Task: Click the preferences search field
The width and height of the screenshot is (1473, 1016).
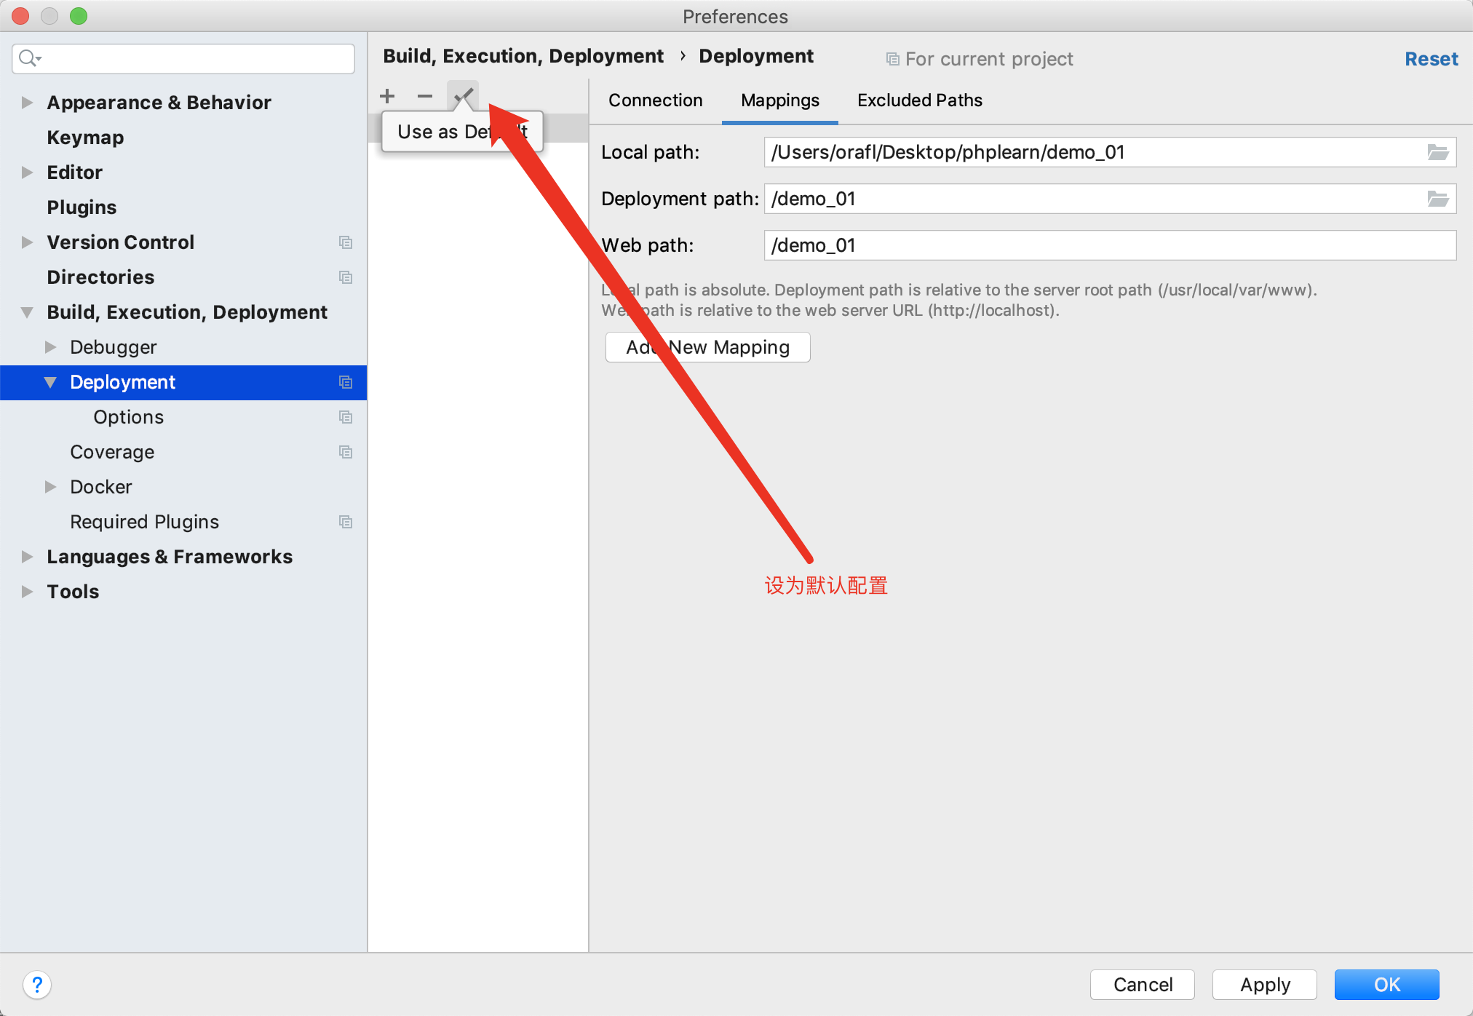Action: (x=183, y=59)
